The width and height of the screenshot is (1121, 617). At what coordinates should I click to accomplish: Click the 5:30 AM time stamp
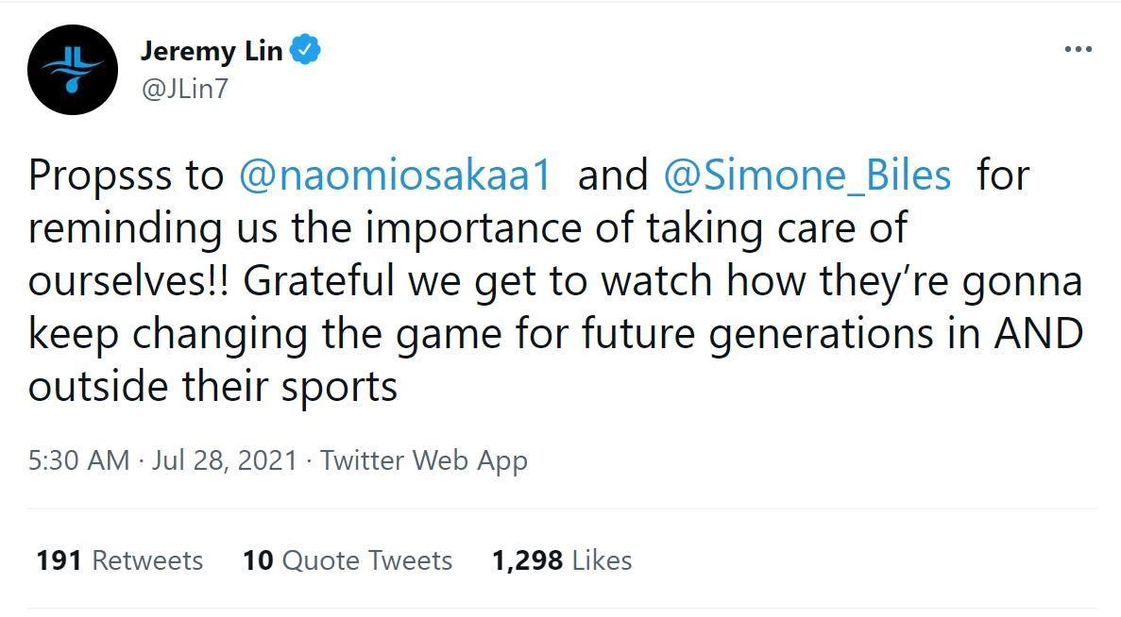[78, 459]
